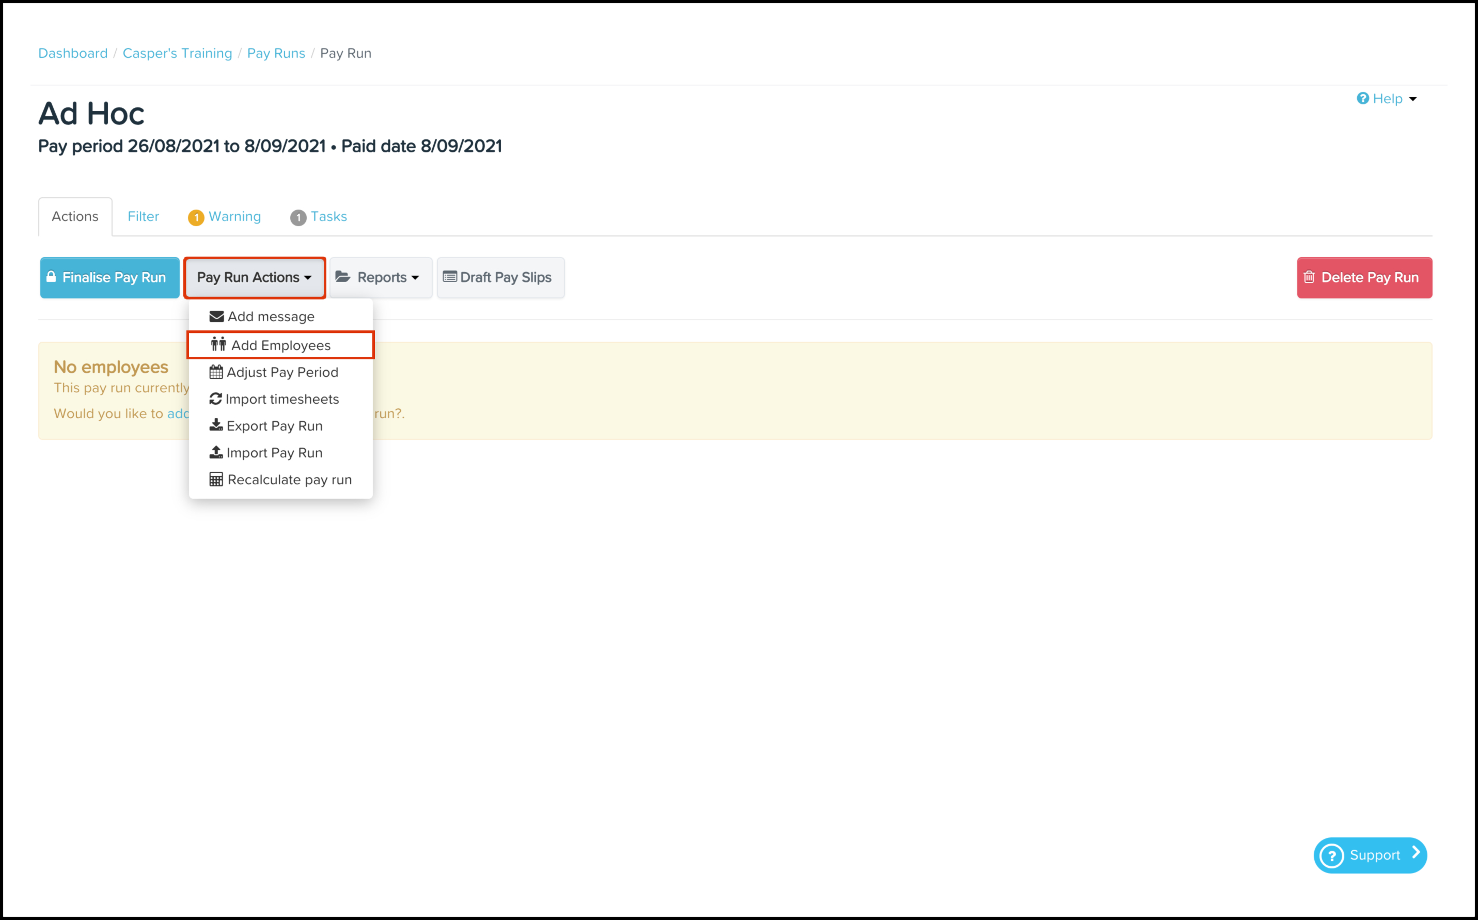Click the lock icon on Finalise Pay Run
Screen dimensions: 1478x920
point(52,277)
